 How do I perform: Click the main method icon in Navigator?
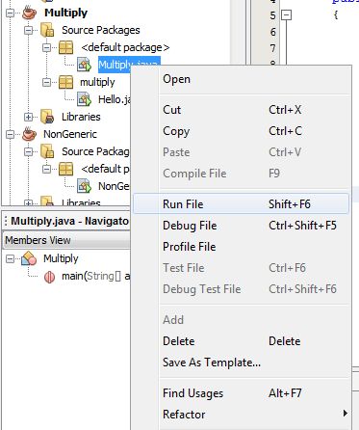tap(49, 277)
